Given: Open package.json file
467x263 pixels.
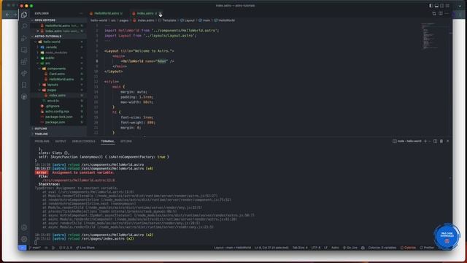Looking at the screenshot, I should tap(55, 122).
